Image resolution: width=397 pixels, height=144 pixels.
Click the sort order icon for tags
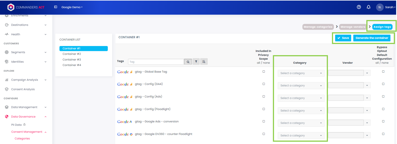tap(204, 62)
